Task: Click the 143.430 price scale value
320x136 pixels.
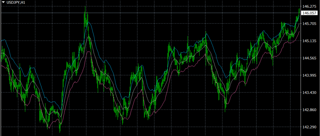Action: pyautogui.click(x=309, y=92)
